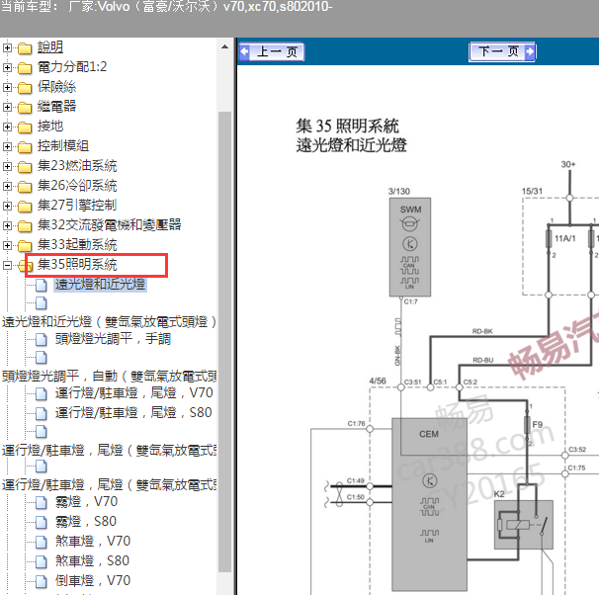Expand the 繼電器 folder node
Viewport: 599px width, 595px height.
click(x=7, y=108)
